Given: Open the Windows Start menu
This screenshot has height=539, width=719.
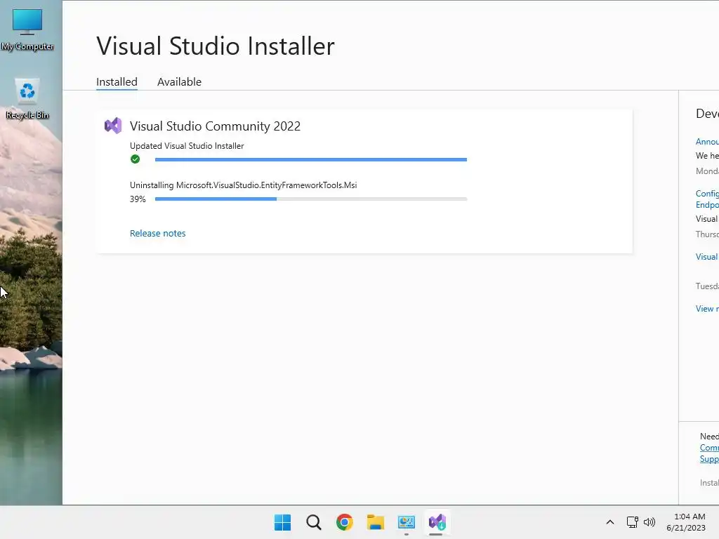Looking at the screenshot, I should (x=282, y=522).
